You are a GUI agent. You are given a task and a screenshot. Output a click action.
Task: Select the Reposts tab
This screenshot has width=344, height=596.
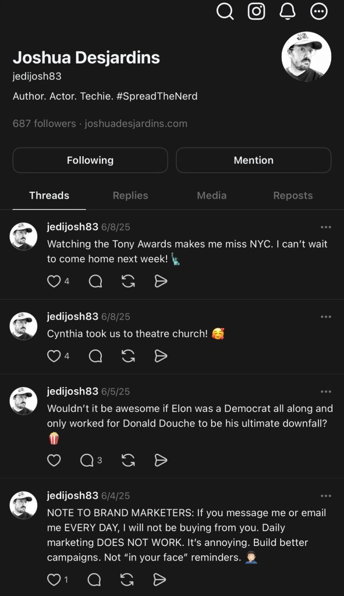293,195
